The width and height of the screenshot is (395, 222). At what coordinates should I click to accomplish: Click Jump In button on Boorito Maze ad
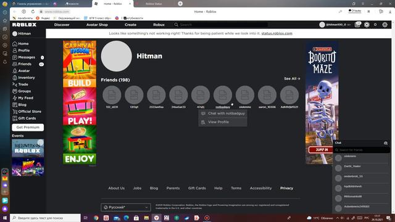click(x=321, y=150)
